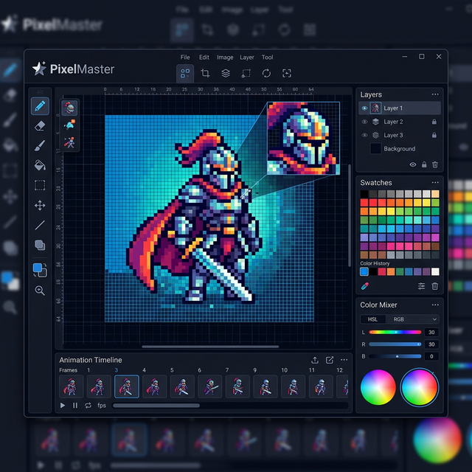This screenshot has width=472, height=472.
Task: Click the R slider in Color Mixer
Action: (395, 344)
